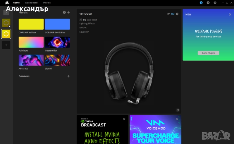Click the Corsair sails logo
The image size is (234, 144).
point(6,3)
